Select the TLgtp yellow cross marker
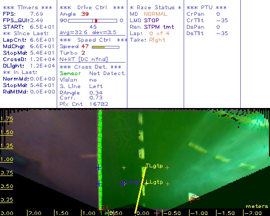The width and height of the screenshot is (270, 216). click(145, 167)
